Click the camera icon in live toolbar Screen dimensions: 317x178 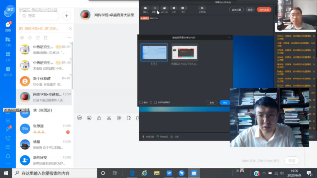click(145, 8)
